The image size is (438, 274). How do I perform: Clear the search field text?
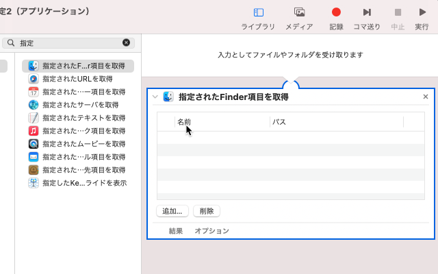[126, 42]
